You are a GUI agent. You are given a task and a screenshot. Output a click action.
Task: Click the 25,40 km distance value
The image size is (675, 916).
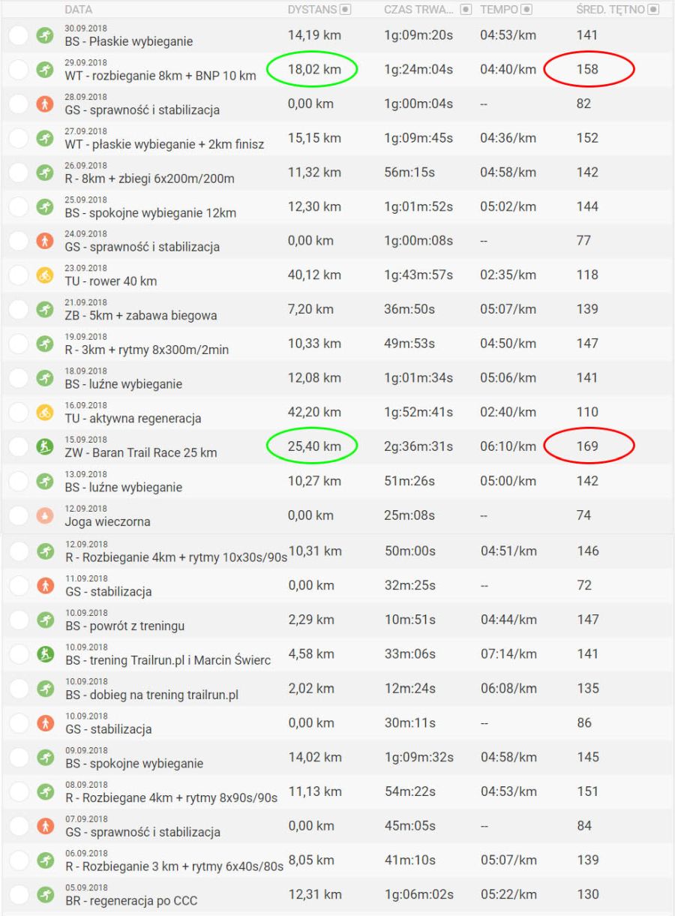point(313,446)
